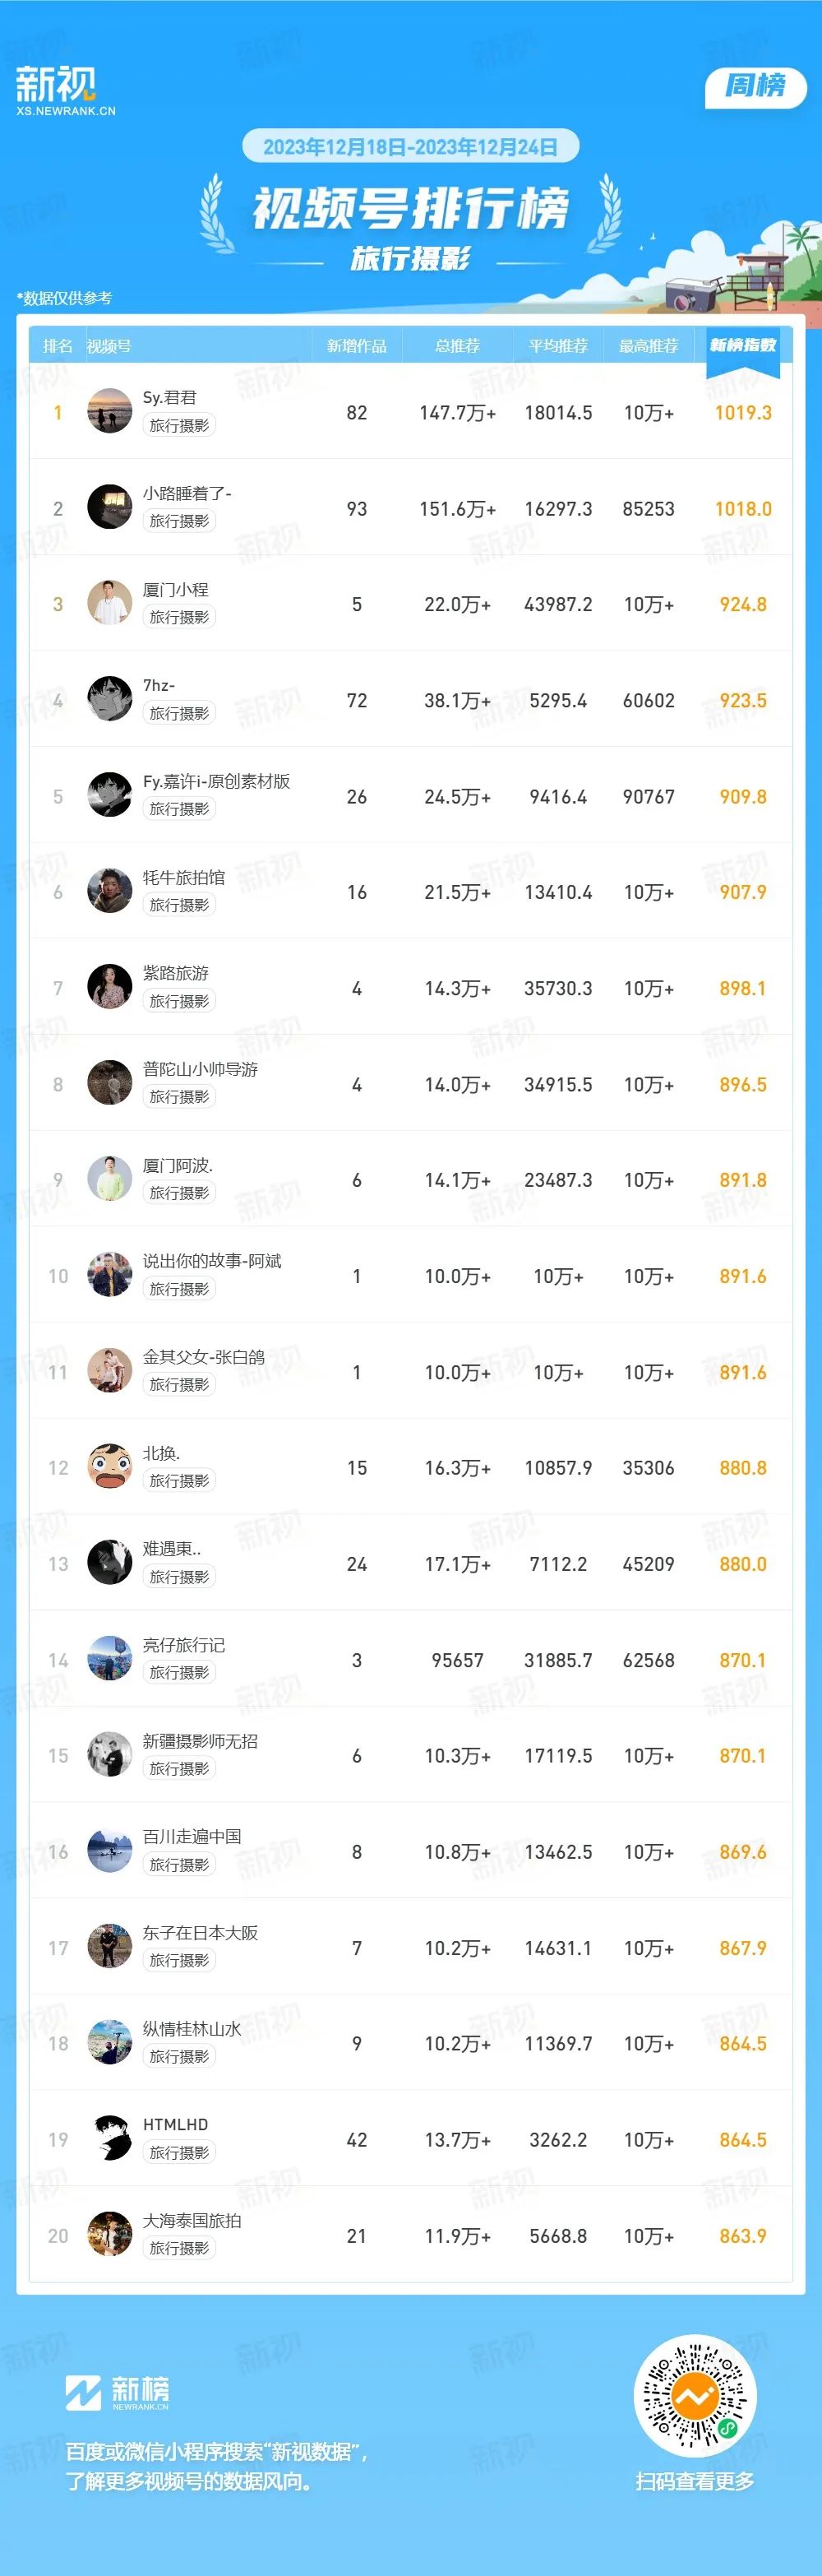
Task: Click the 周榜 badge
Action: tap(755, 87)
